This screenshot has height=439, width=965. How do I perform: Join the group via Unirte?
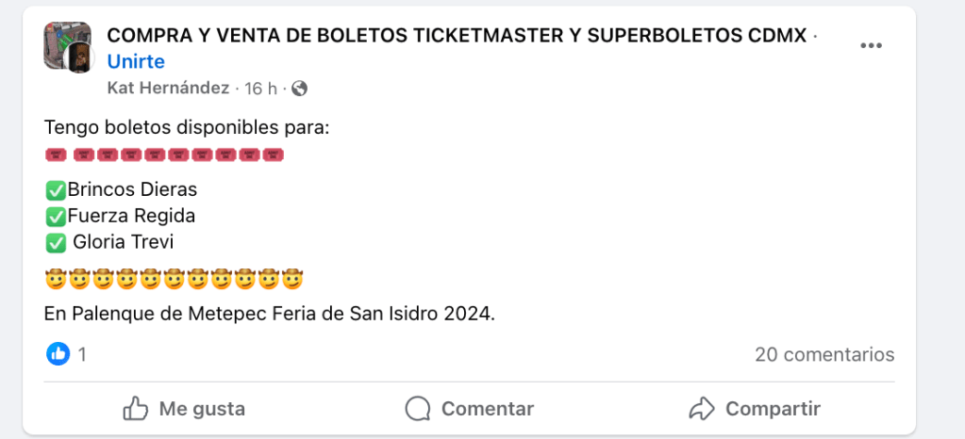(136, 61)
